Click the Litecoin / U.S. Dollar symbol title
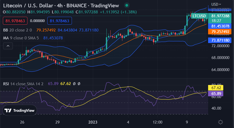Image resolution: width=234 pixels, height=128 pixels. [x=28, y=6]
